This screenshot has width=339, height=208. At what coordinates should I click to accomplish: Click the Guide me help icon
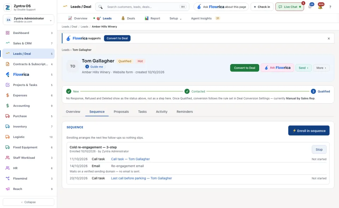point(87,67)
